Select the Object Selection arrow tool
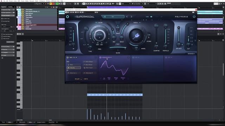225x126 pixels. tap(84, 4)
